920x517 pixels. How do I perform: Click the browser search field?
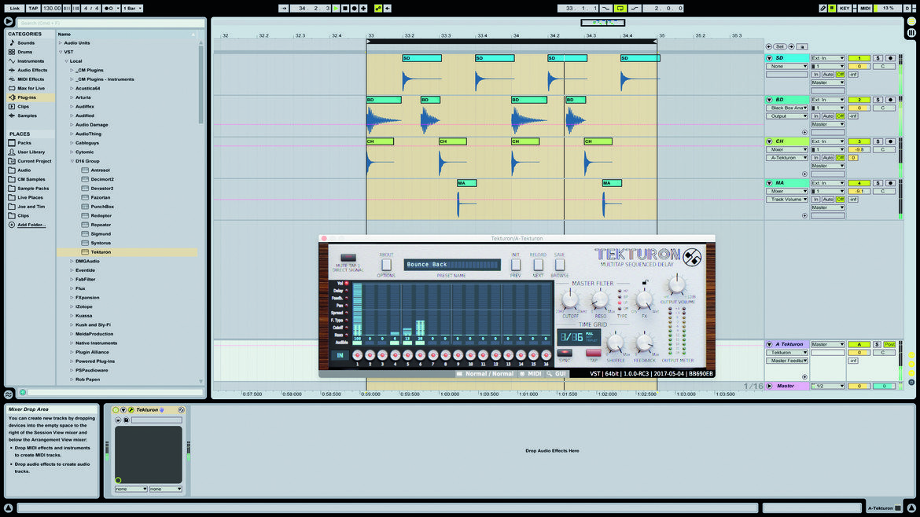[x=111, y=23]
